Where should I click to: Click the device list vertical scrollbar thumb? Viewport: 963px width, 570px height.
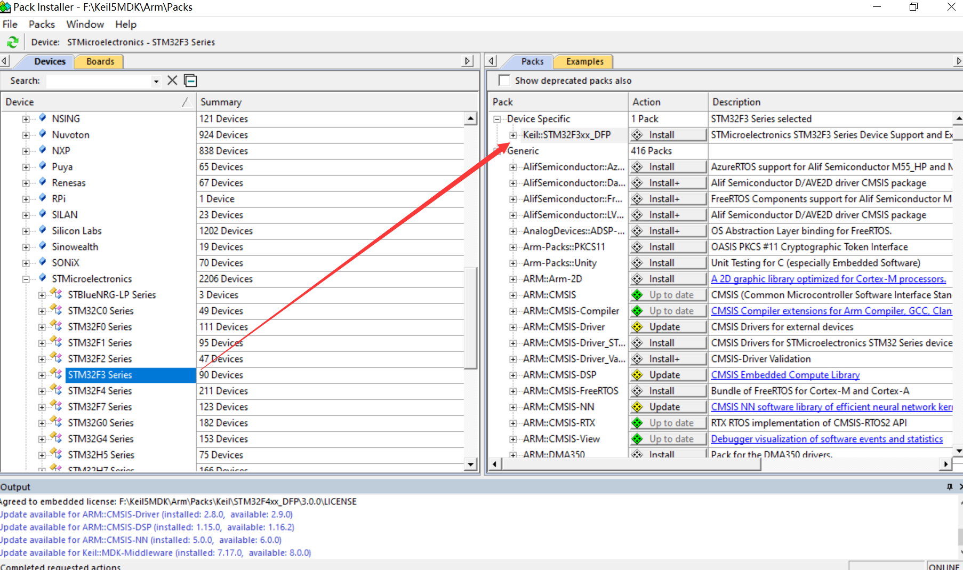coord(470,317)
